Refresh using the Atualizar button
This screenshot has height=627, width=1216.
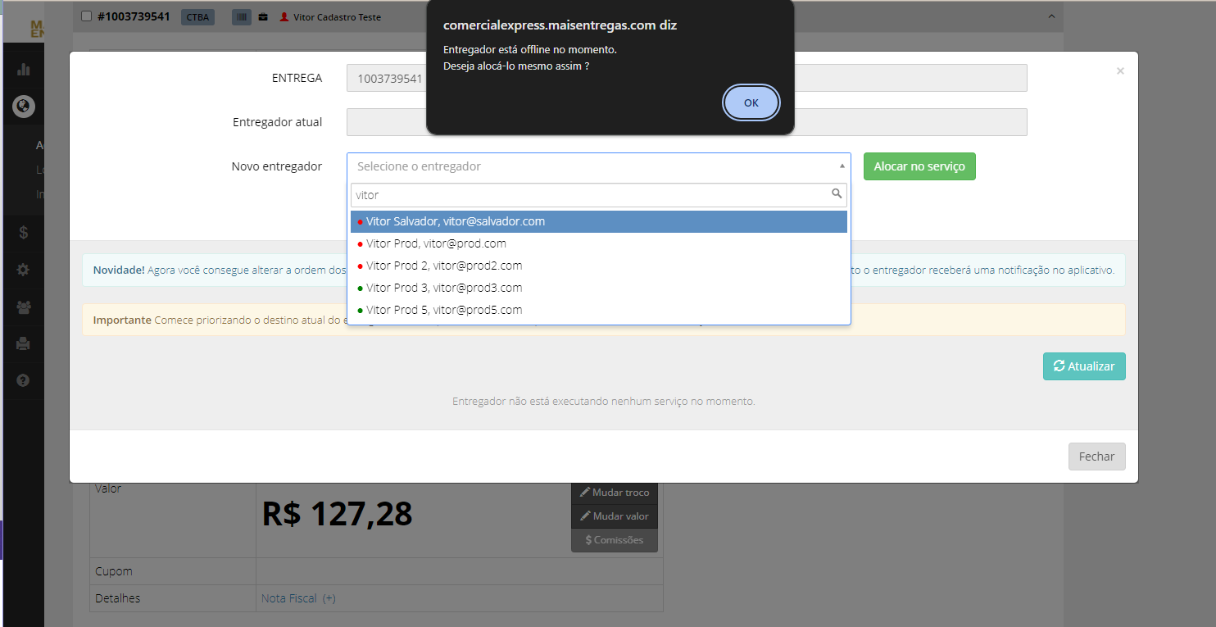click(1084, 366)
